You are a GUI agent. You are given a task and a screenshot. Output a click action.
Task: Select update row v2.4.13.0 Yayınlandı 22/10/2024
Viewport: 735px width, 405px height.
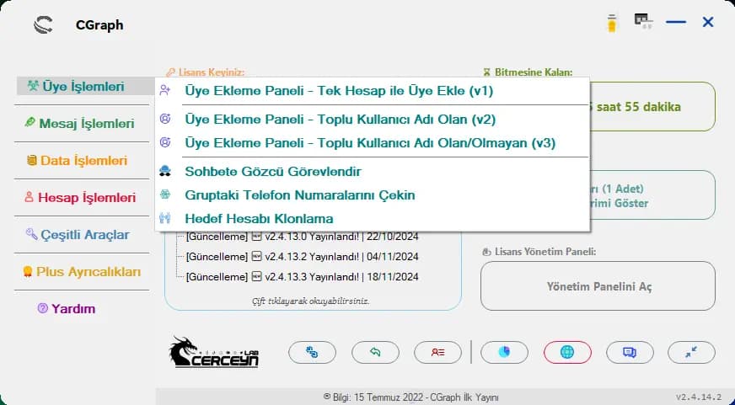[x=302, y=237]
